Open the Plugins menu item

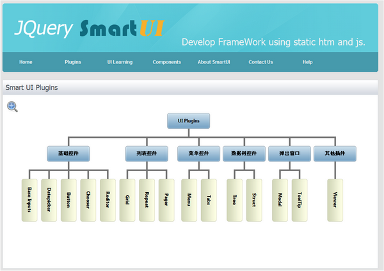pyautogui.click(x=73, y=62)
